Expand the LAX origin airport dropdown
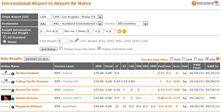The width and height of the screenshot is (222, 112). click(x=100, y=17)
